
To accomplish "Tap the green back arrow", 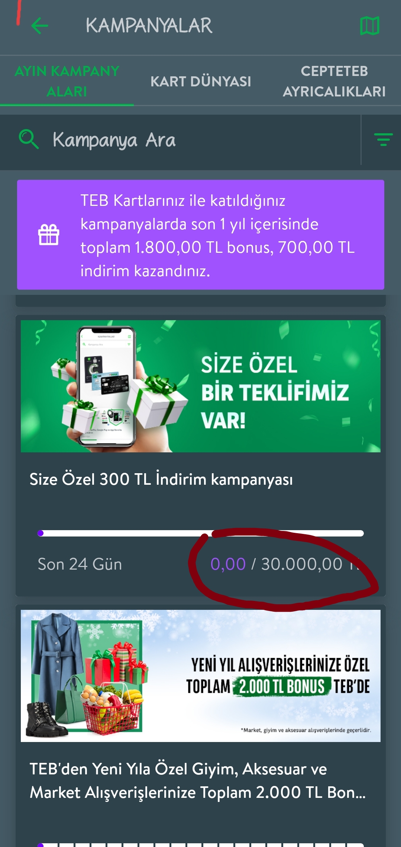I will (x=40, y=26).
